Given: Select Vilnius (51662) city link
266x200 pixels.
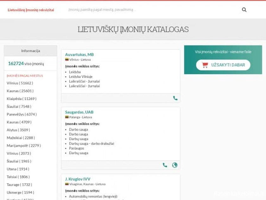Looking at the screenshot, I should [20, 83].
